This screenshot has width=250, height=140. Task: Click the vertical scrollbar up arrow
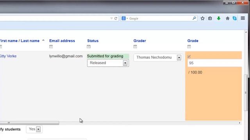[246, 32]
